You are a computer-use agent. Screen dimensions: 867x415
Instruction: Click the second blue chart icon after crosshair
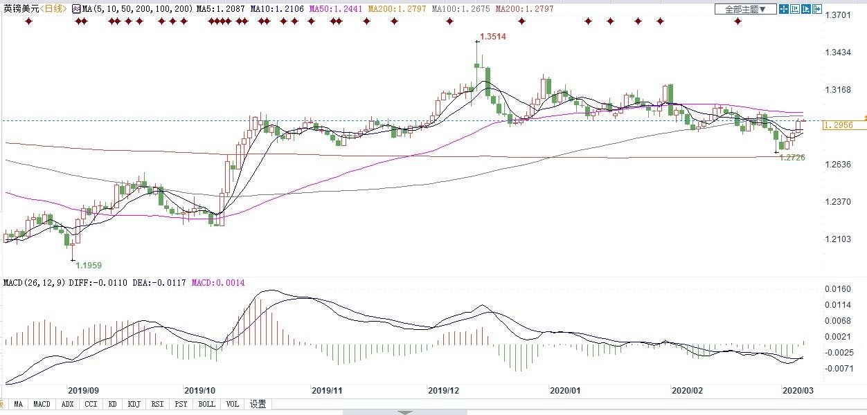(796, 9)
